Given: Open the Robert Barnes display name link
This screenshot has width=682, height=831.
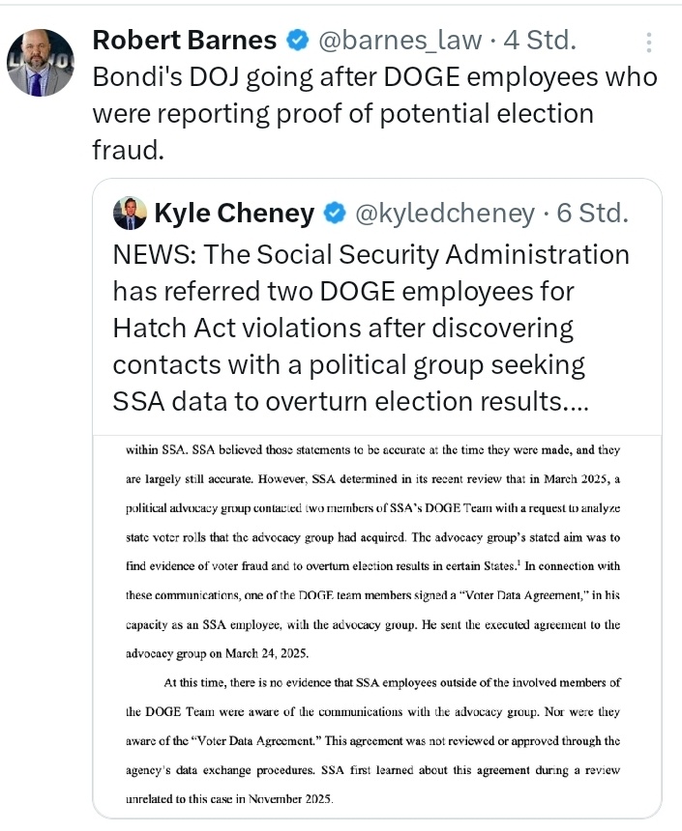Looking at the screenshot, I should click(184, 40).
